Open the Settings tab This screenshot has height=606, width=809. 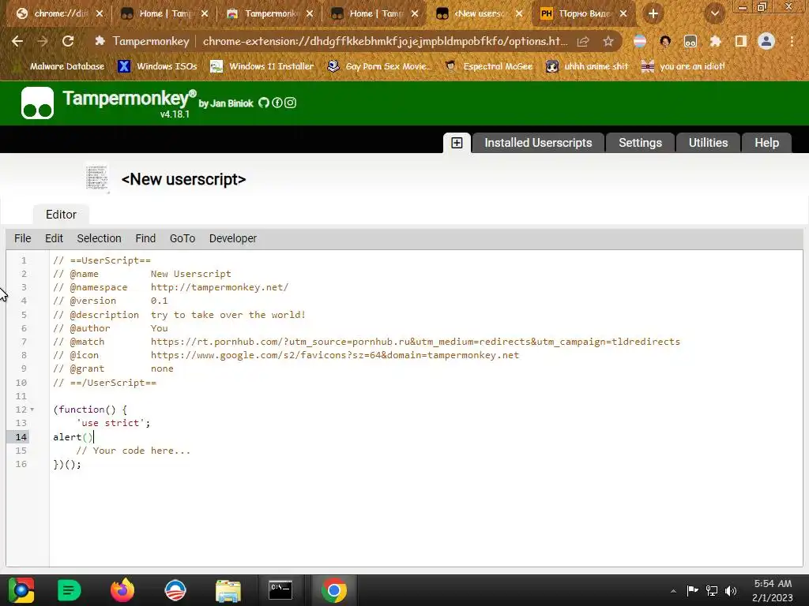point(640,143)
